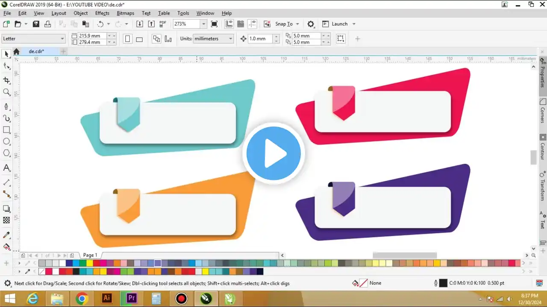This screenshot has width=547, height=307.
Task: Select the Color Eyedropper tool
Action: [x=6, y=235]
